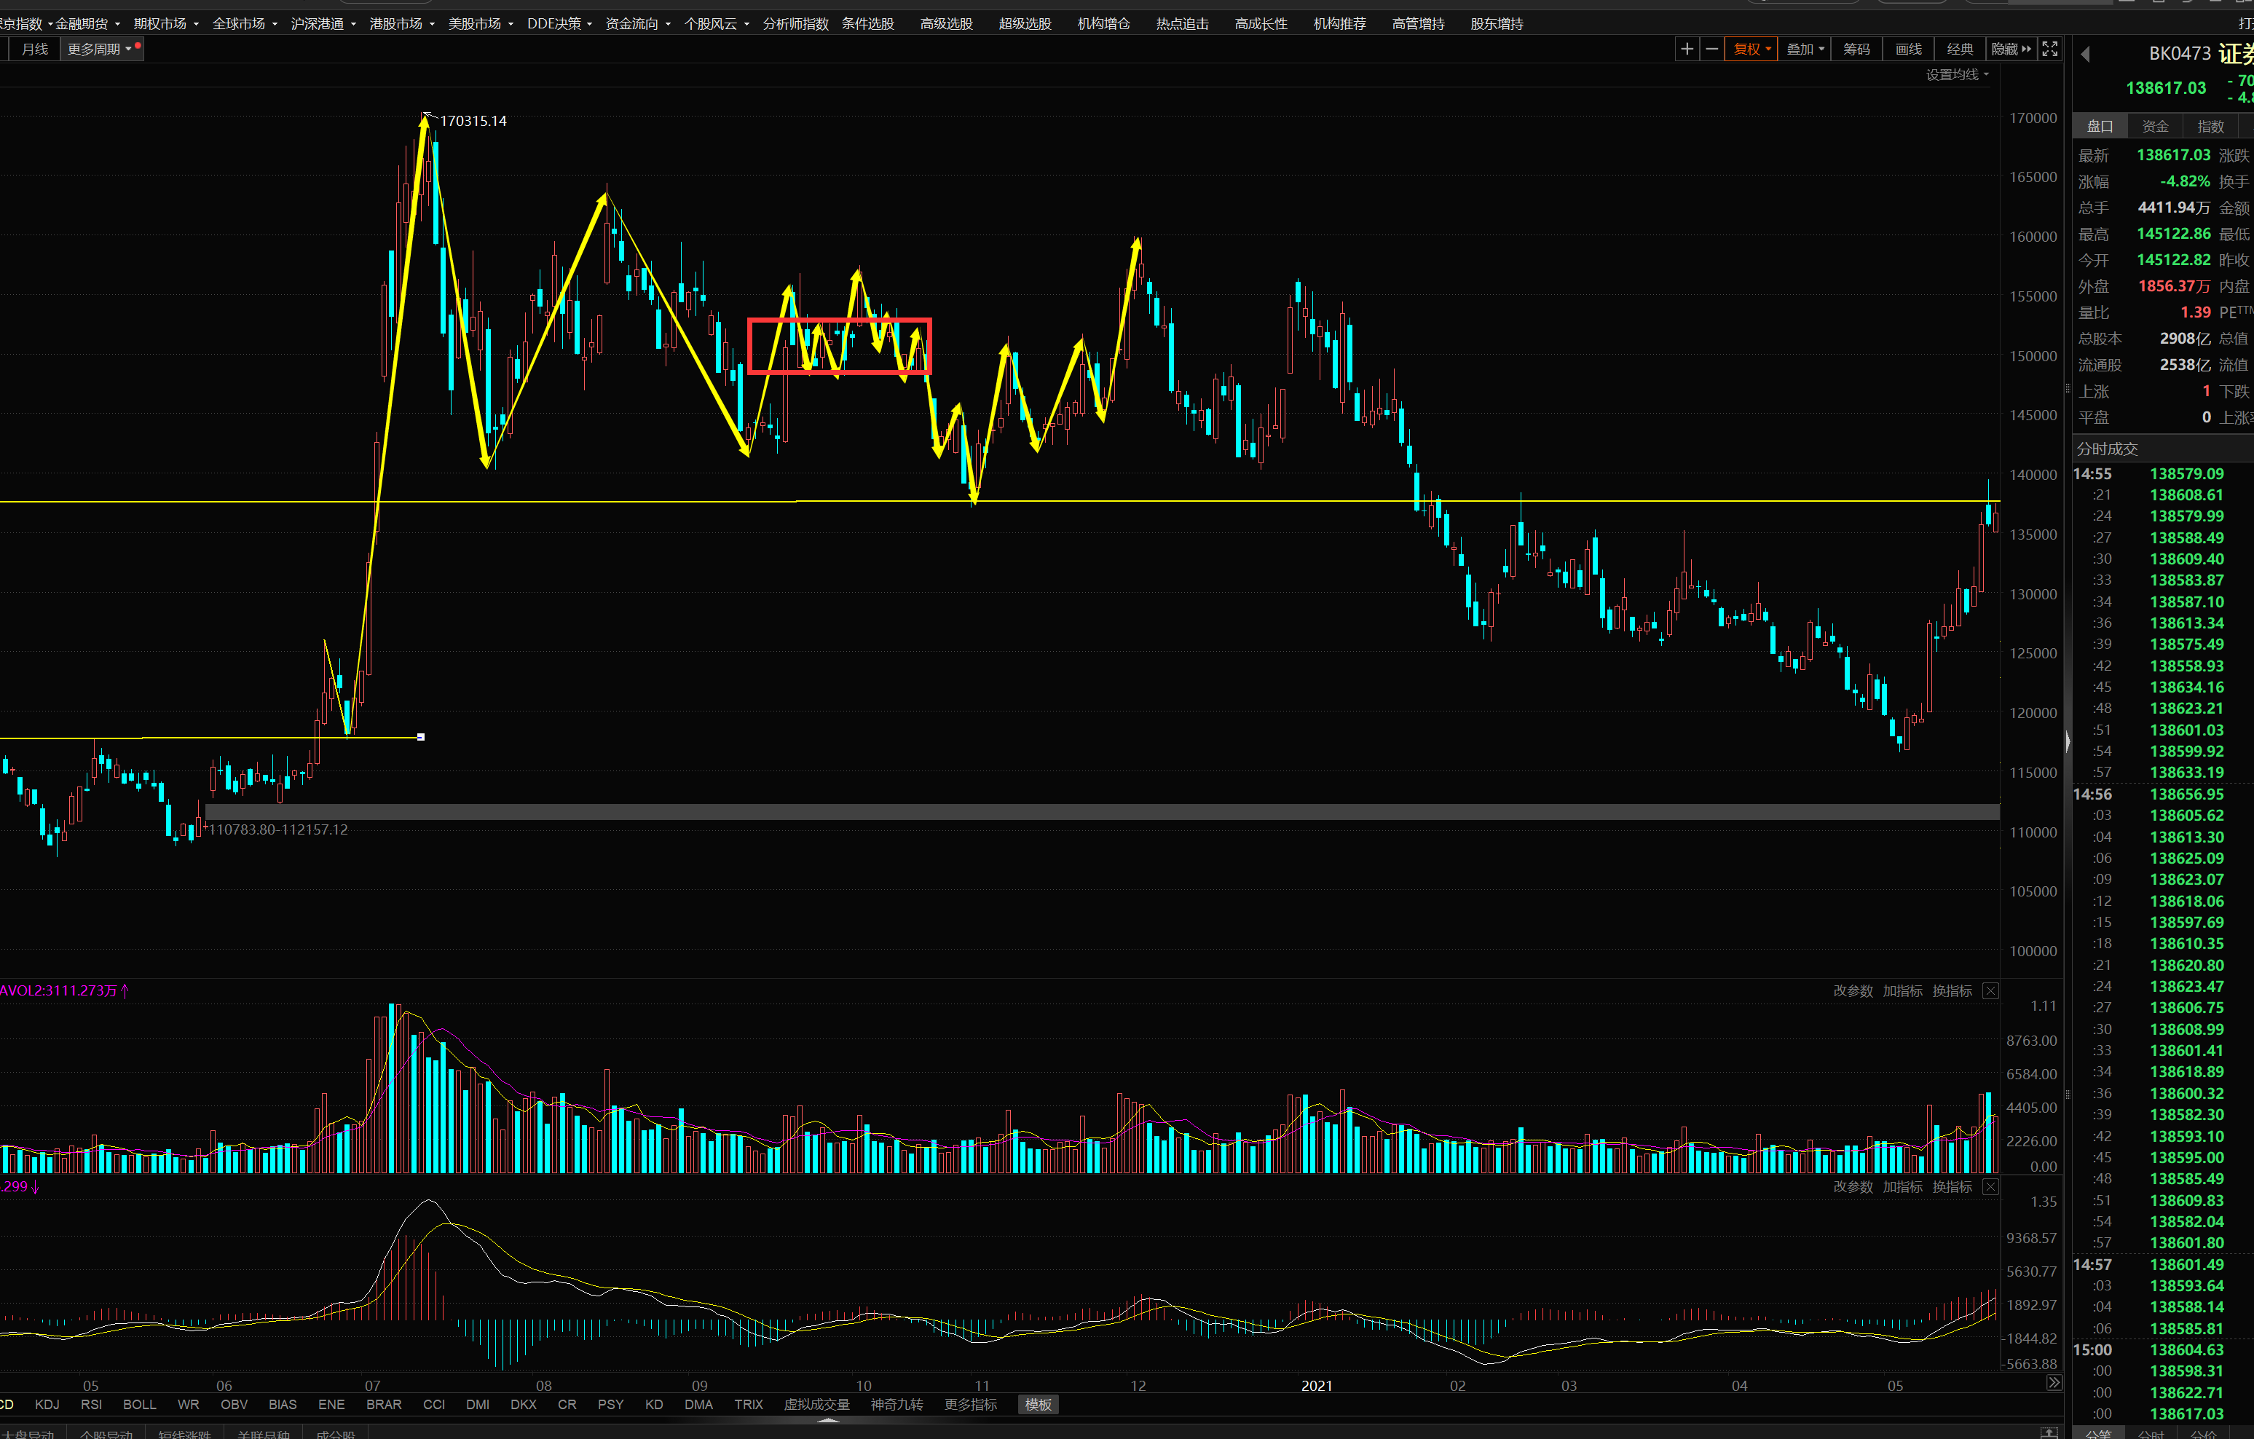2254x1439 pixels.
Task: Open 叠加 overlay dropdown
Action: click(x=1805, y=49)
